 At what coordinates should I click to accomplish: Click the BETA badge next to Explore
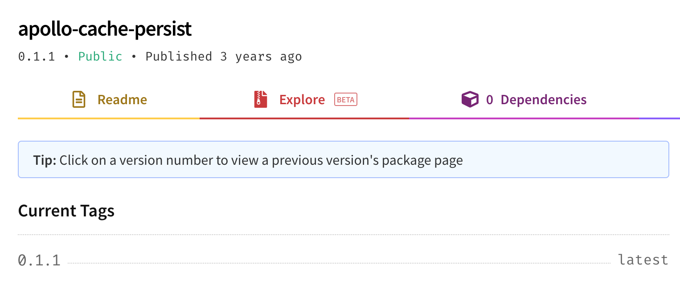(x=346, y=100)
